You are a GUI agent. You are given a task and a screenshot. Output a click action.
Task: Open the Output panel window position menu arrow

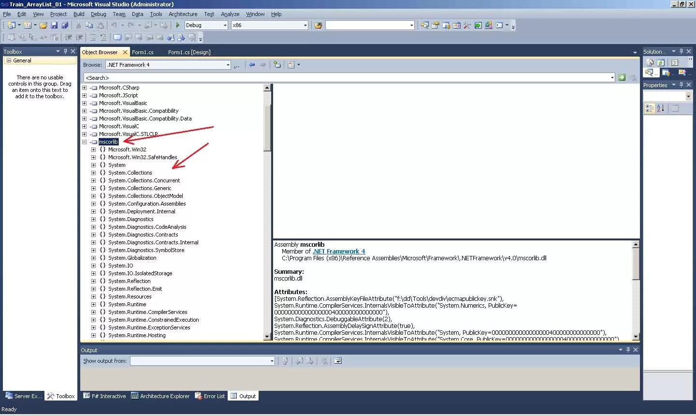621,350
